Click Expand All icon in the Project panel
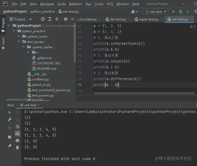Viewport: 197px width, 166px height. click(x=50, y=19)
